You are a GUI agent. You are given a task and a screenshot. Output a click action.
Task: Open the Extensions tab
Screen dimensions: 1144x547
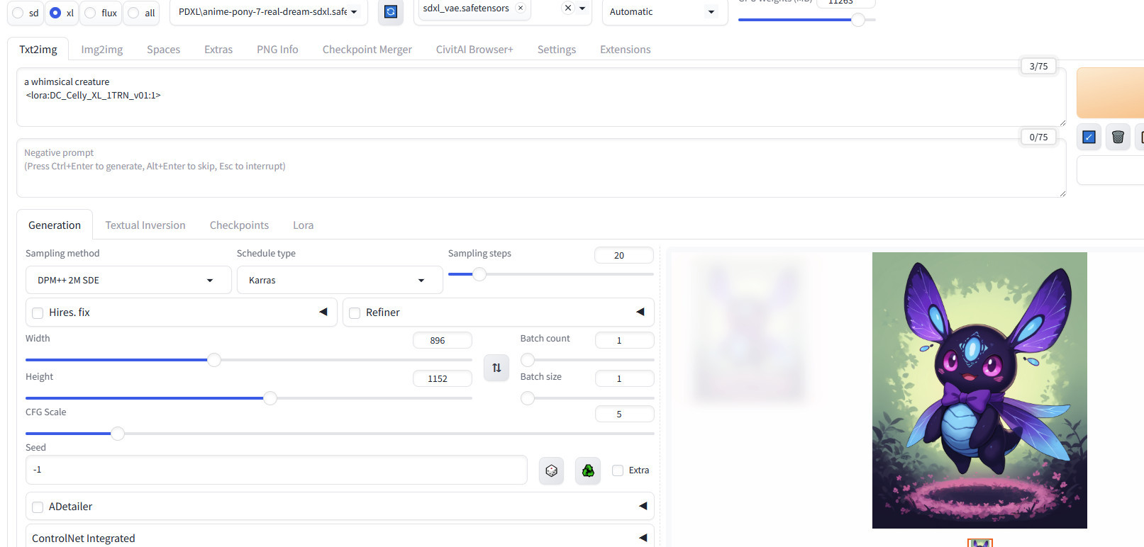(626, 50)
